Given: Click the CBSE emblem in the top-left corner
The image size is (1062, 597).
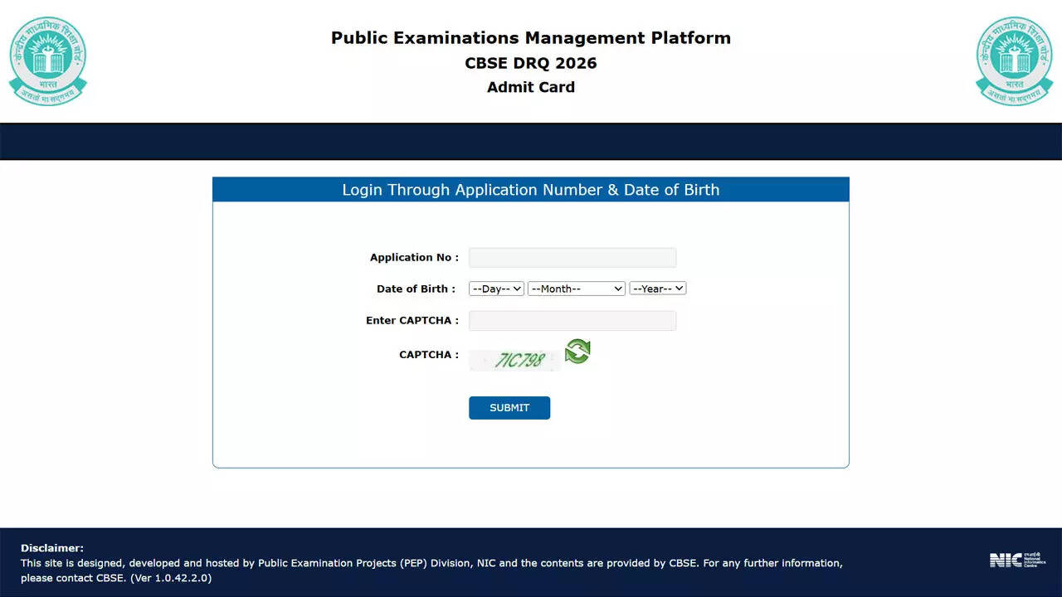Looking at the screenshot, I should (47, 60).
